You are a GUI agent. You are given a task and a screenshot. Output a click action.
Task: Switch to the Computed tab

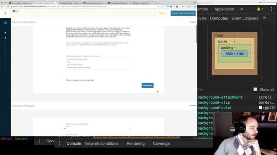click(219, 18)
